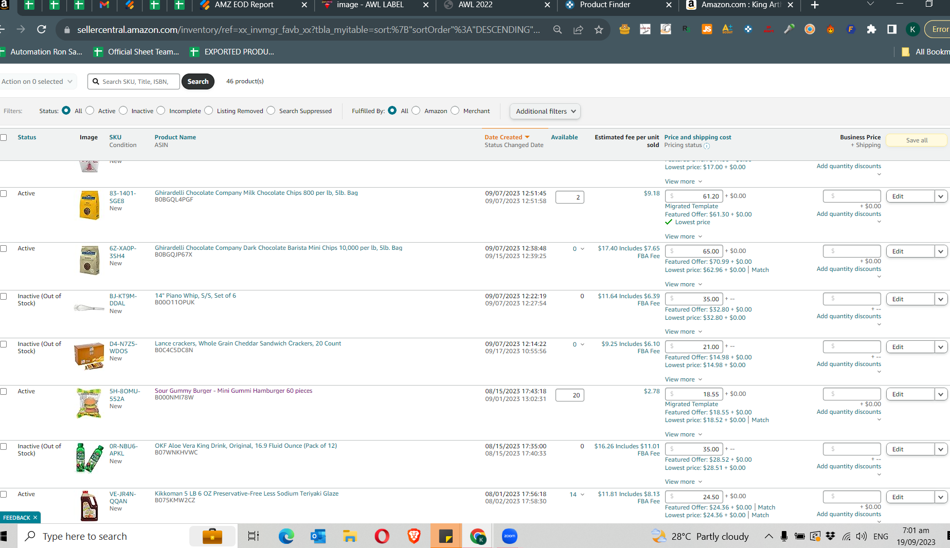Open Edit dropdown arrow for Ghirardelli Milk Chocolate
The height and width of the screenshot is (548, 950).
point(941,196)
